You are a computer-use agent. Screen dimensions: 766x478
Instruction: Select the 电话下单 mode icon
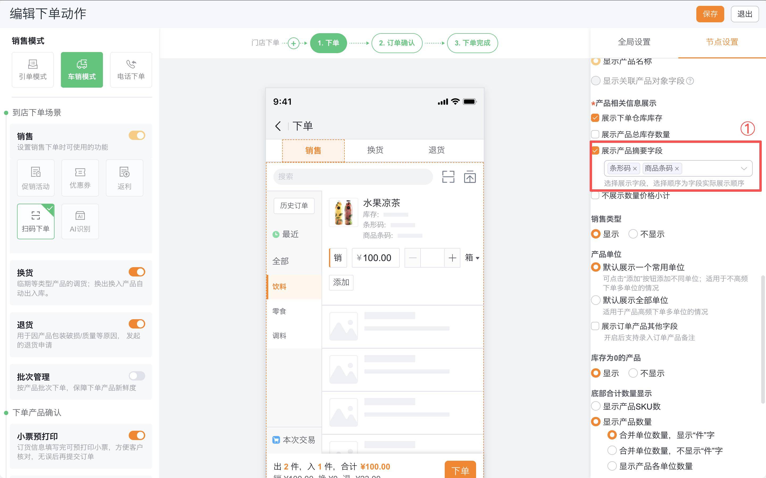[131, 70]
